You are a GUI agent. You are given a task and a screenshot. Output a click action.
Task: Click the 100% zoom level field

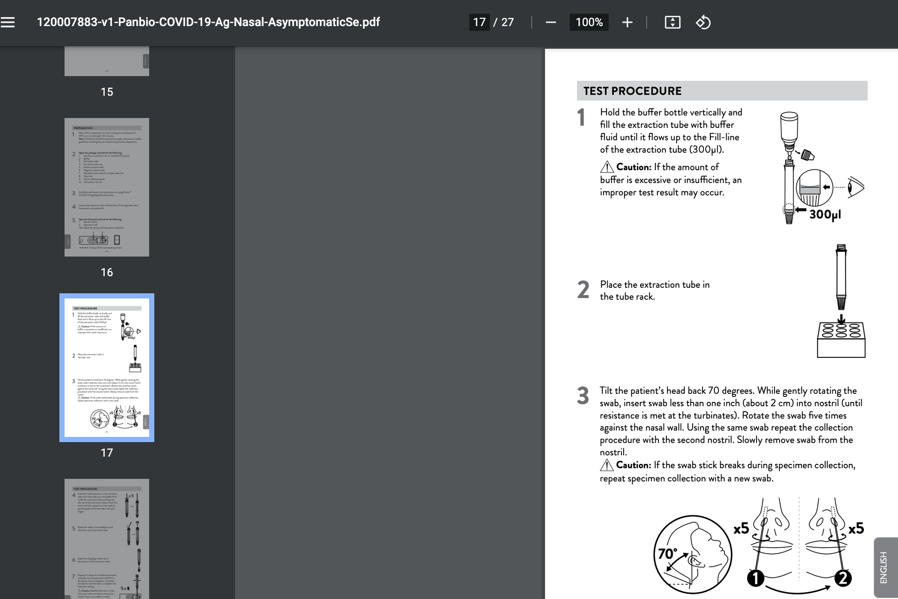tap(589, 22)
